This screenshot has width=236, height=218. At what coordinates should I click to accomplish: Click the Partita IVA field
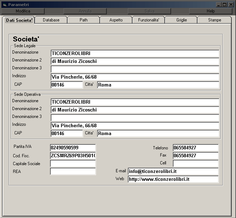(73, 148)
